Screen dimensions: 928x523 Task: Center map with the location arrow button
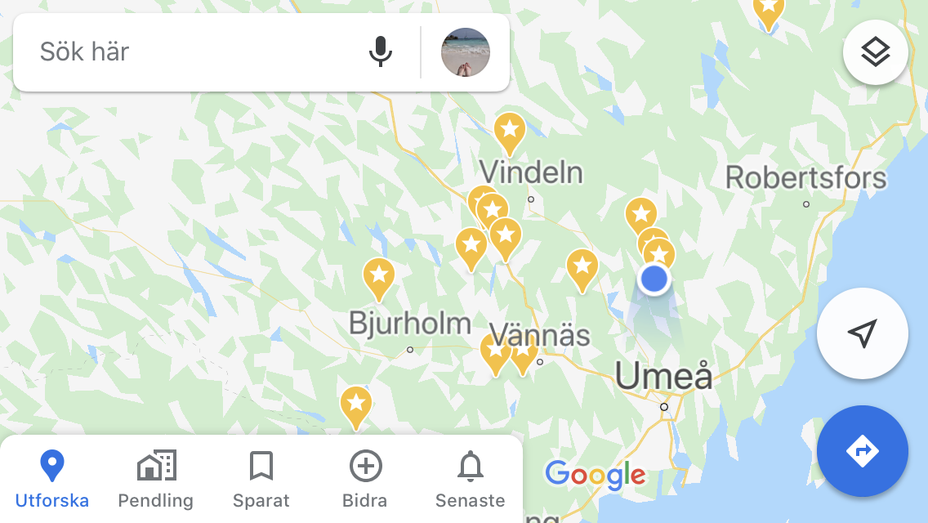(x=863, y=333)
